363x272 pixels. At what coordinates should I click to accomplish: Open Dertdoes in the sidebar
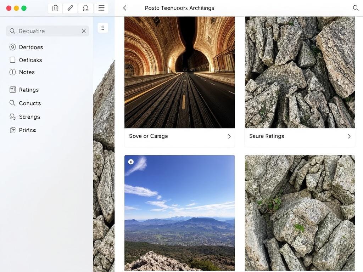coord(31,47)
